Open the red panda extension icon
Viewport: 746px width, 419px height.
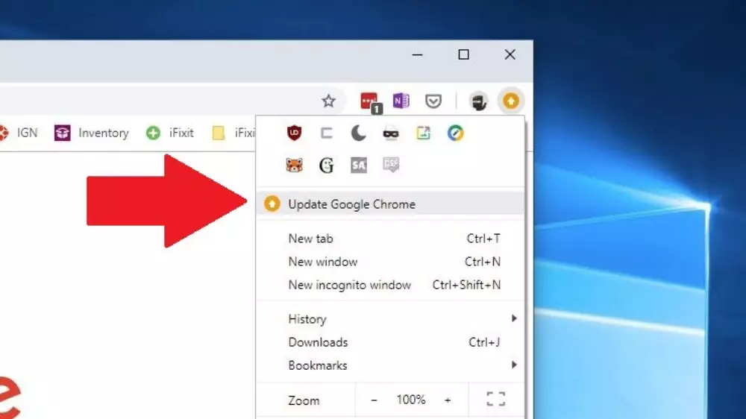[x=295, y=166]
